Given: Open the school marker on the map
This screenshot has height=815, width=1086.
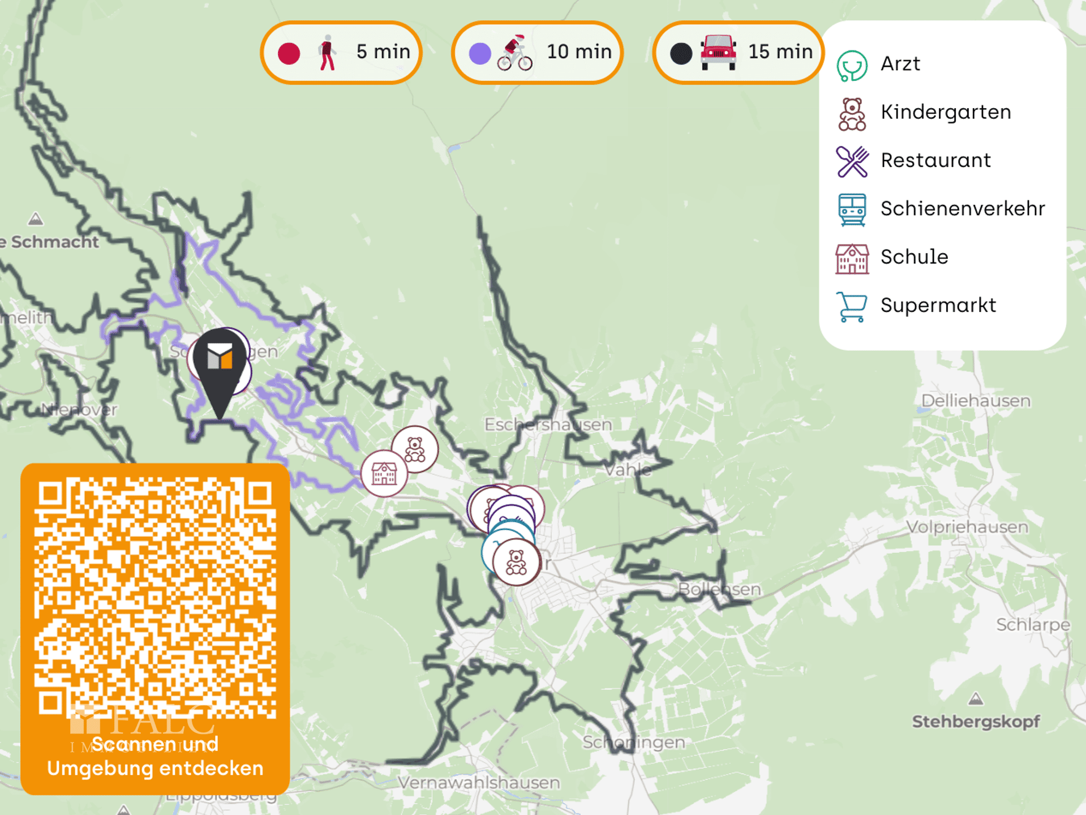Looking at the screenshot, I should (x=384, y=474).
